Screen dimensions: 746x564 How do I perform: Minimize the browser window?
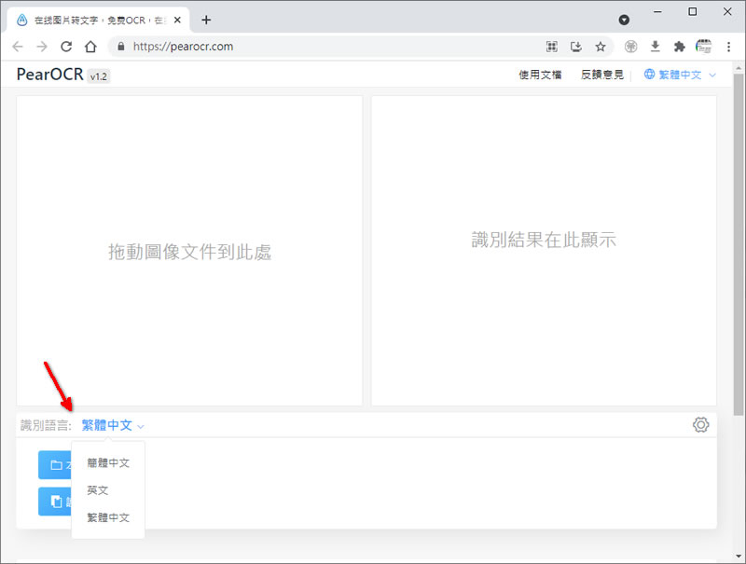(657, 11)
